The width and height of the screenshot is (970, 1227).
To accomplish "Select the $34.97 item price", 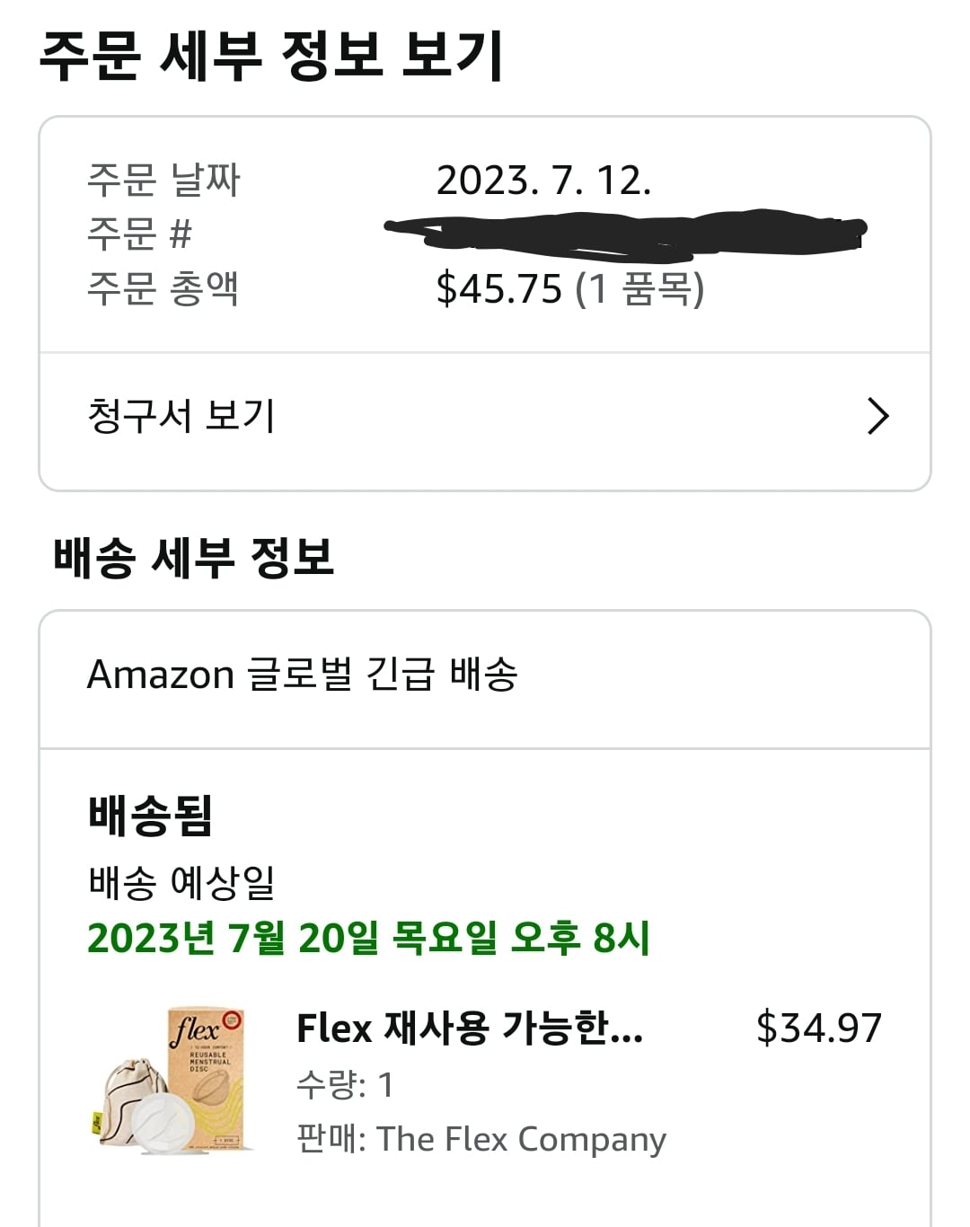I will (x=818, y=1028).
